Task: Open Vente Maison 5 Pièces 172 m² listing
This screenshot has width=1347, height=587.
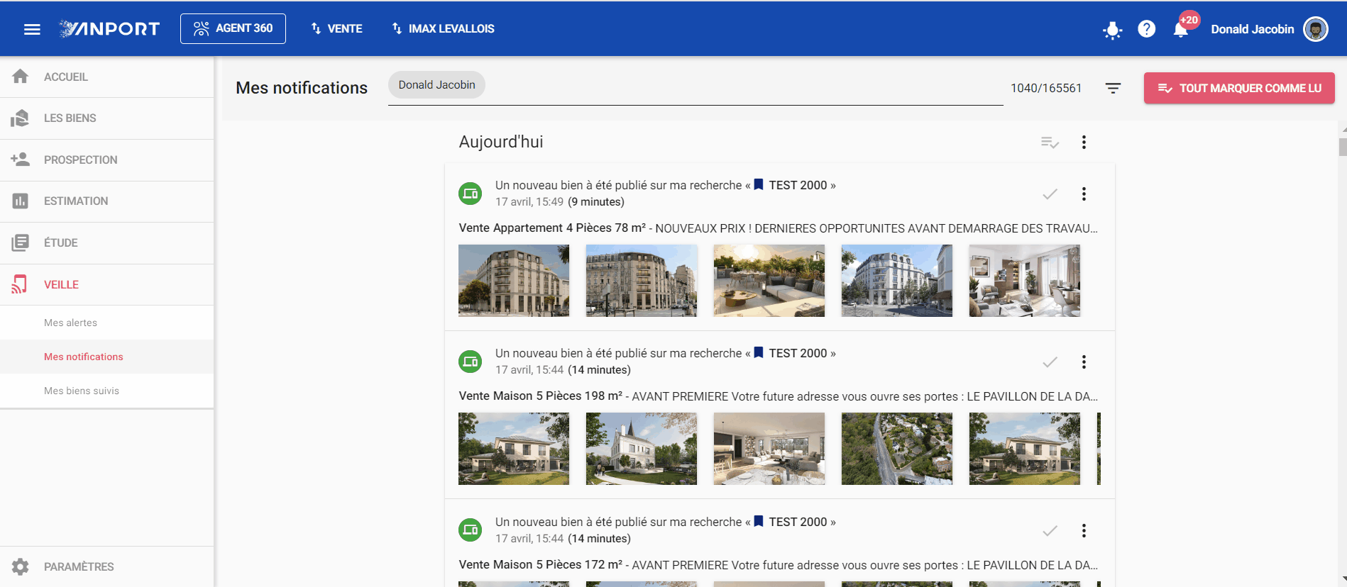Action: coord(541,565)
